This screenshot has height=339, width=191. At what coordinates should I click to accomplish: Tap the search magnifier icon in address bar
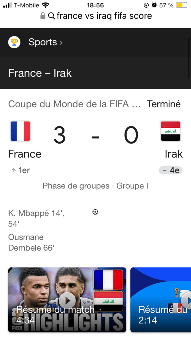[x=51, y=16]
